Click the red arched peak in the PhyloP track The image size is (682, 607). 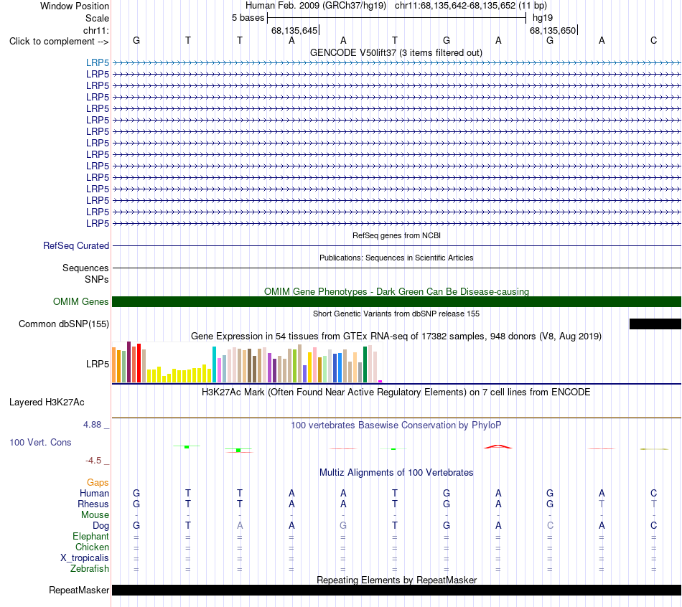[498, 446]
